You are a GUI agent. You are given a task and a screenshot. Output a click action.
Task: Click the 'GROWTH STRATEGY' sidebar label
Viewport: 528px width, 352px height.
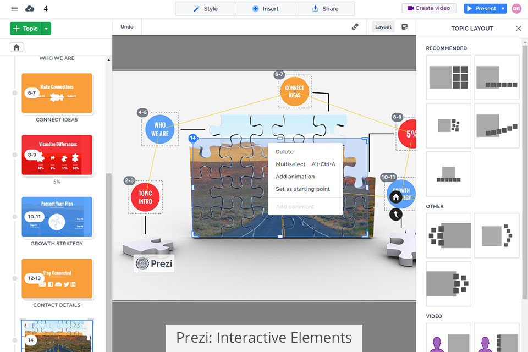(x=57, y=244)
